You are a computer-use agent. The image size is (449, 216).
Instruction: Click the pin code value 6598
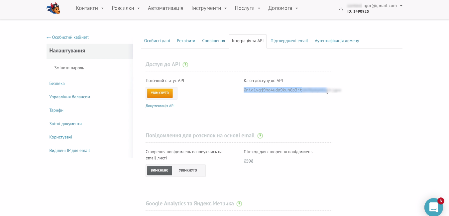(249, 161)
